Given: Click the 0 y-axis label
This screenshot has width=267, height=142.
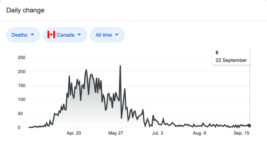Looking at the screenshot, I should pos(19,128).
